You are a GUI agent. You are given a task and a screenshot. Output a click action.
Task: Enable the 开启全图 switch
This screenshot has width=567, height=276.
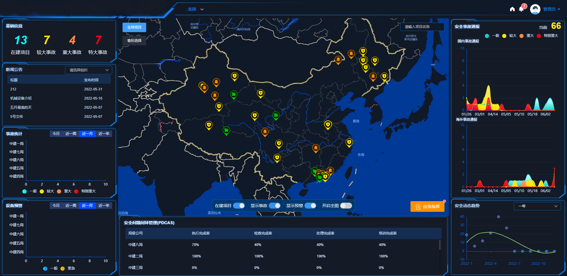tap(346, 206)
